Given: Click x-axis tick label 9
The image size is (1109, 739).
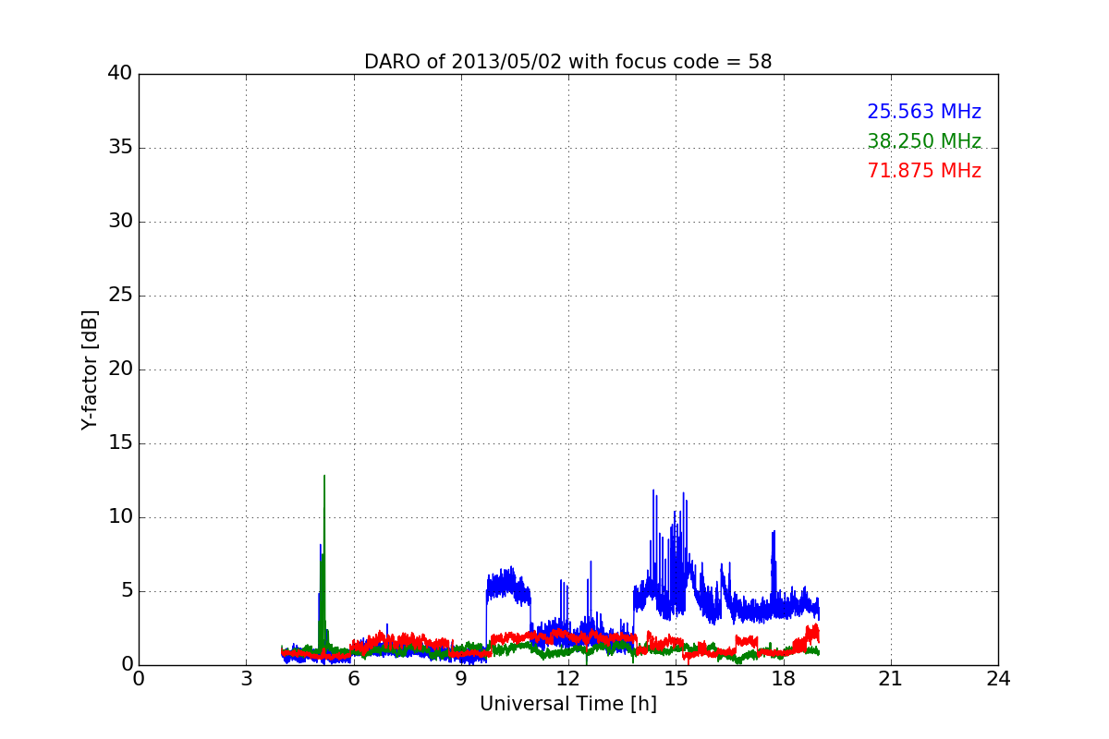Looking at the screenshot, I should pyautogui.click(x=461, y=678).
